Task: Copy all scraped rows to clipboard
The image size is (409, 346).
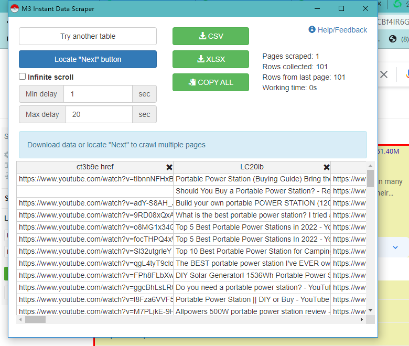Action: click(x=210, y=82)
